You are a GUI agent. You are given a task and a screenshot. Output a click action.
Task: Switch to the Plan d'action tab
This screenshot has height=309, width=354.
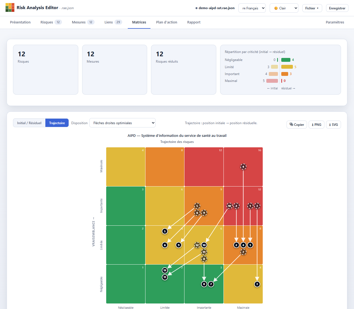166,22
